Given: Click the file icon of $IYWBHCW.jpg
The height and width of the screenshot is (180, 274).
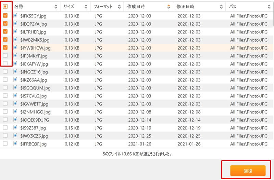Looking at the screenshot, I should (16, 47).
